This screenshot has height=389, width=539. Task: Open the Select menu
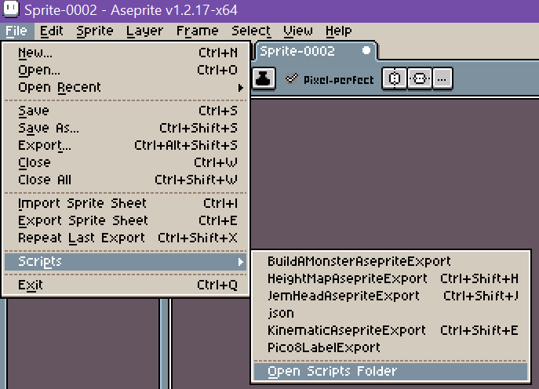pos(251,31)
